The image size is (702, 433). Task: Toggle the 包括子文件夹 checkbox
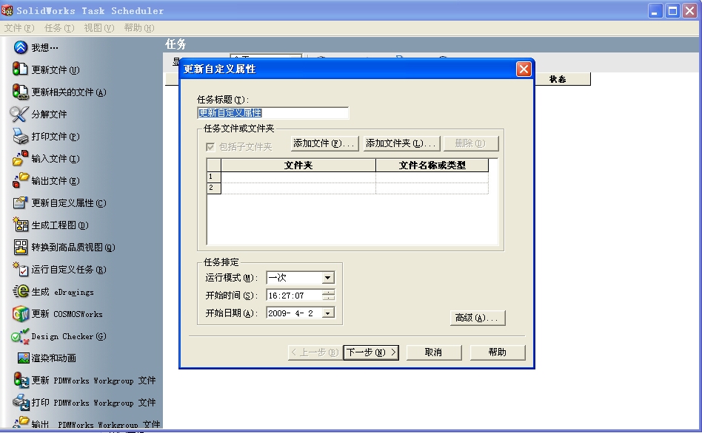tap(212, 146)
